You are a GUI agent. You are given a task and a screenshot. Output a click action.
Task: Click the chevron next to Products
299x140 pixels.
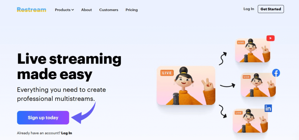73,10
